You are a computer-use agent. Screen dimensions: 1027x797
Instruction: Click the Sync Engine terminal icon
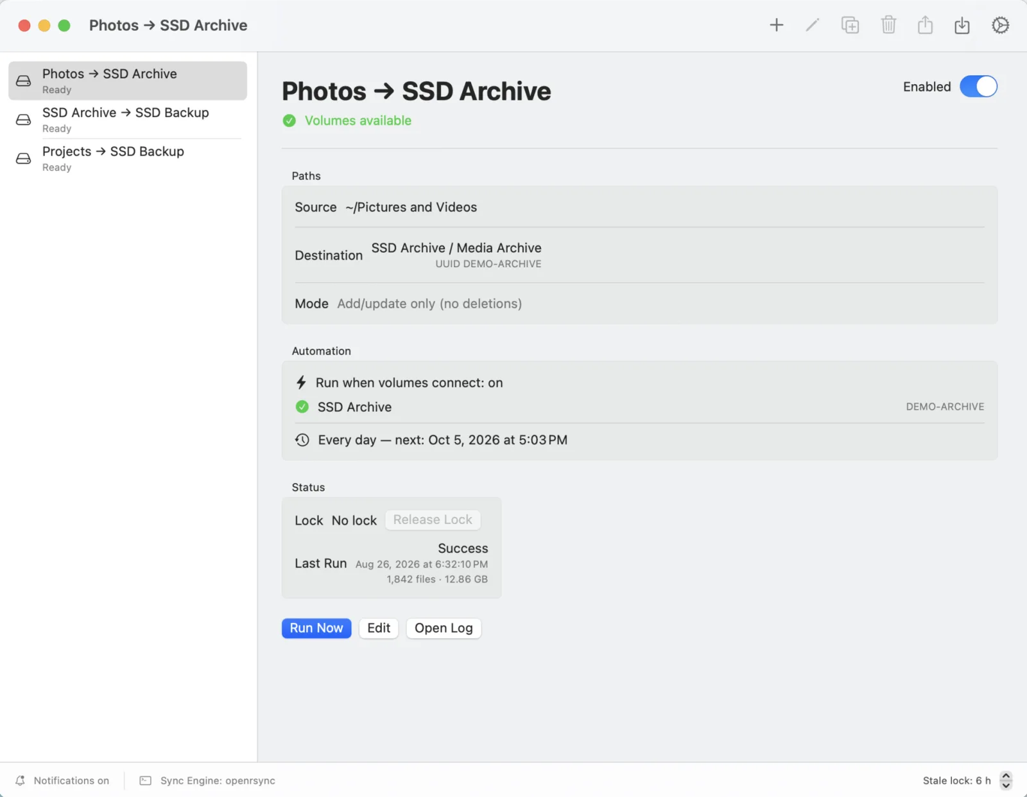click(x=146, y=780)
